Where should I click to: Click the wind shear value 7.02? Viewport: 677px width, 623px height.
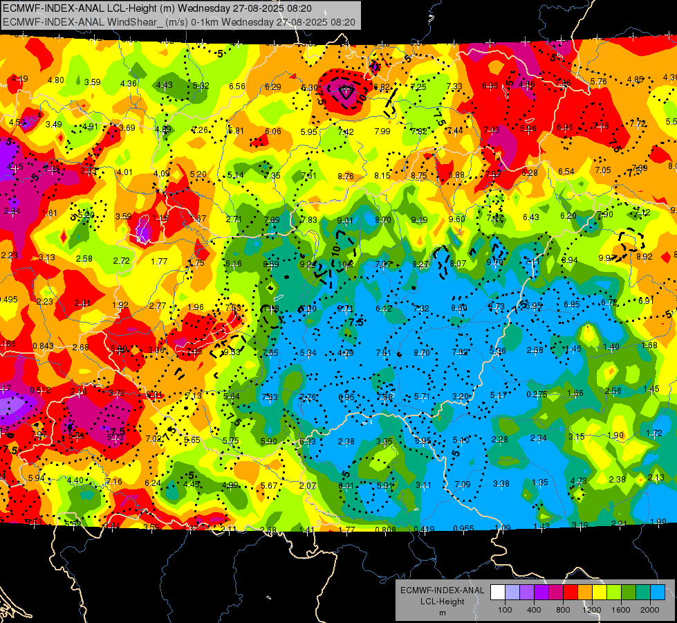click(154, 438)
